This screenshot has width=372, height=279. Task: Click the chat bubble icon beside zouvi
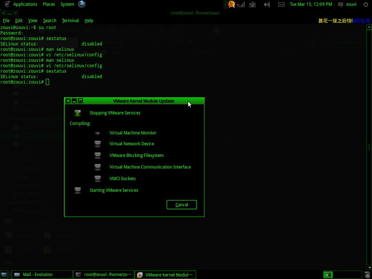pos(340,4)
